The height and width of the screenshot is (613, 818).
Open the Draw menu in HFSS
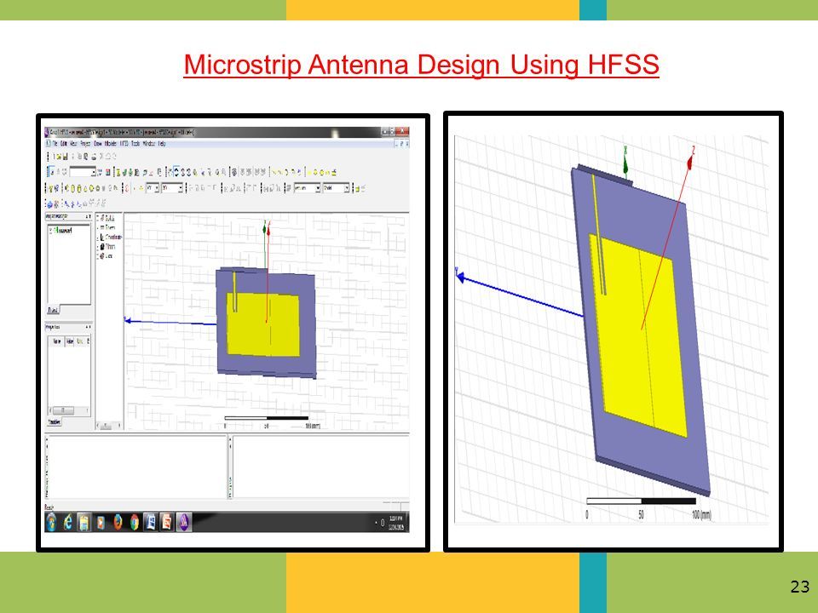[x=97, y=144]
